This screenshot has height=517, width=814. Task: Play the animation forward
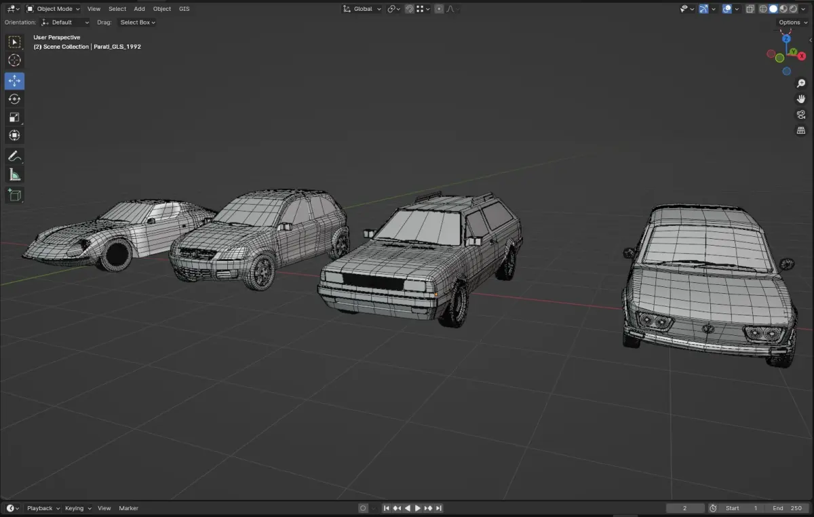tap(418, 508)
